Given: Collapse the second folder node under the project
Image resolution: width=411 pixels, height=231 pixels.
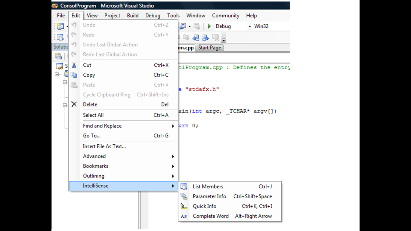Looking at the screenshot, I should click(64, 105).
